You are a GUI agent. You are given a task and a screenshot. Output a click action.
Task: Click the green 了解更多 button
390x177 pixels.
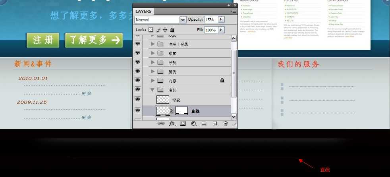pyautogui.click(x=94, y=40)
